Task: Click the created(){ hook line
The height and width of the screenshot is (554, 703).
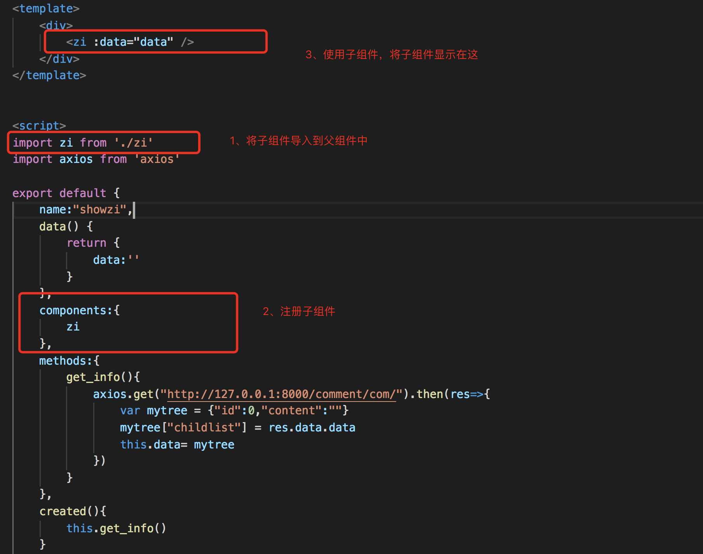Action: 73,511
